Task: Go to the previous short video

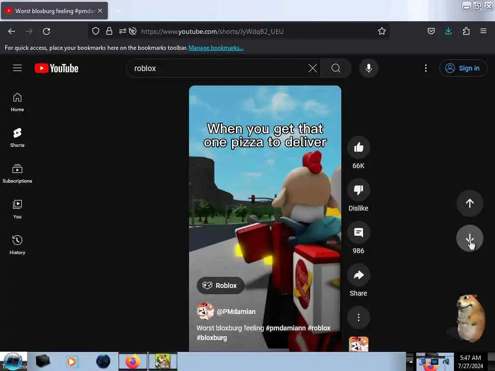Action: point(469,203)
